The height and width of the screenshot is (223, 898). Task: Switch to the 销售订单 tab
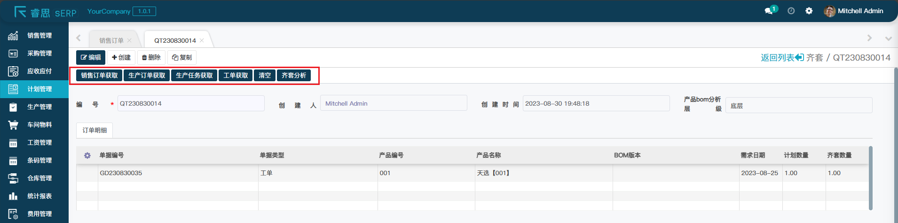pos(111,40)
